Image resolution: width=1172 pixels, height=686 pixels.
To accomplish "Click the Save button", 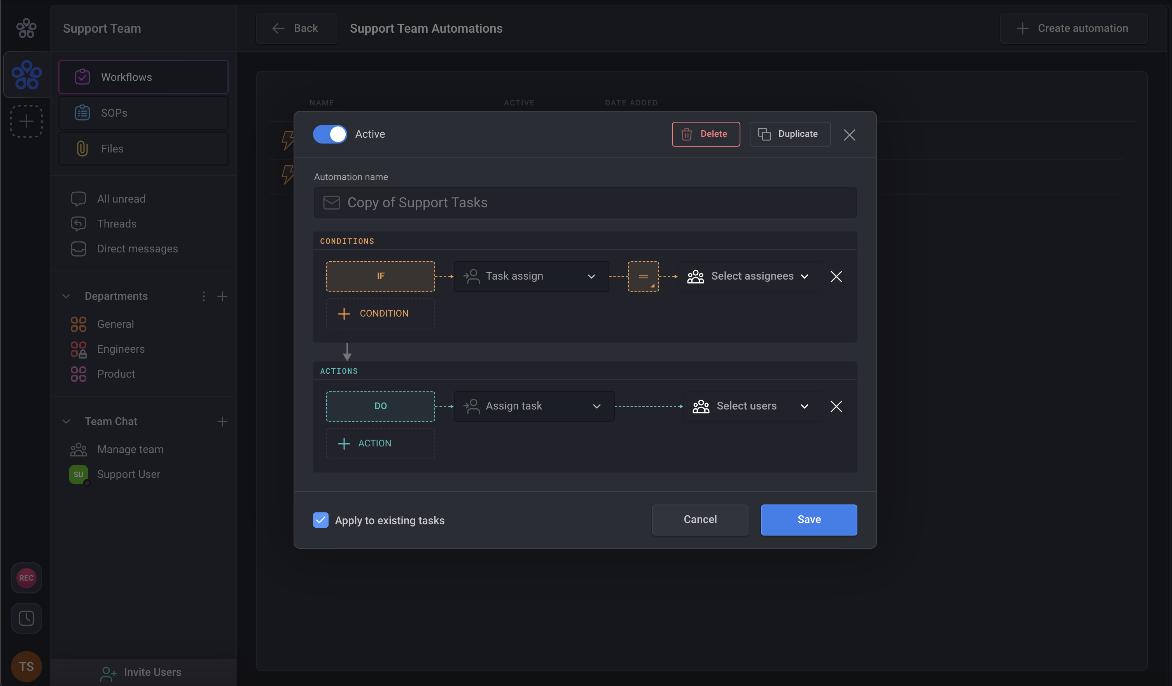I will click(808, 520).
